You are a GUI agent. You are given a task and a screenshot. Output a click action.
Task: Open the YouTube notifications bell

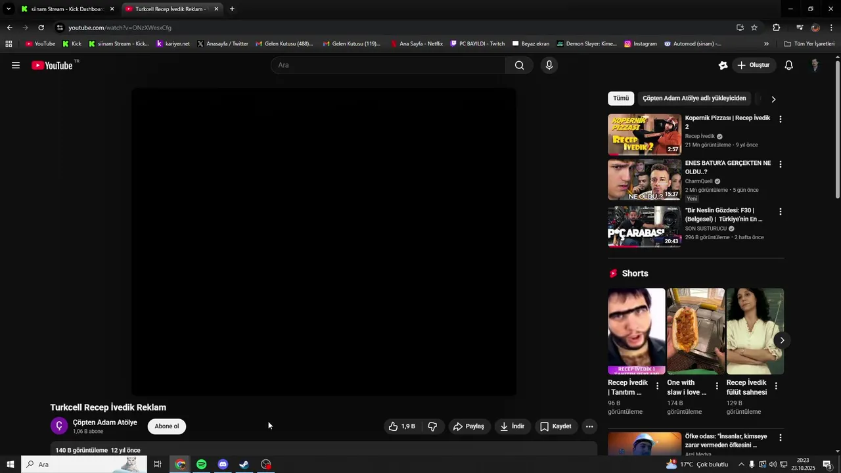coord(789,65)
